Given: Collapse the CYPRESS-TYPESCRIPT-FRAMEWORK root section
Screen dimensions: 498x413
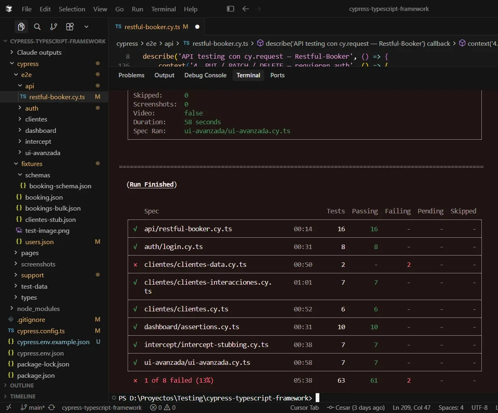Looking at the screenshot, I should tap(54, 41).
